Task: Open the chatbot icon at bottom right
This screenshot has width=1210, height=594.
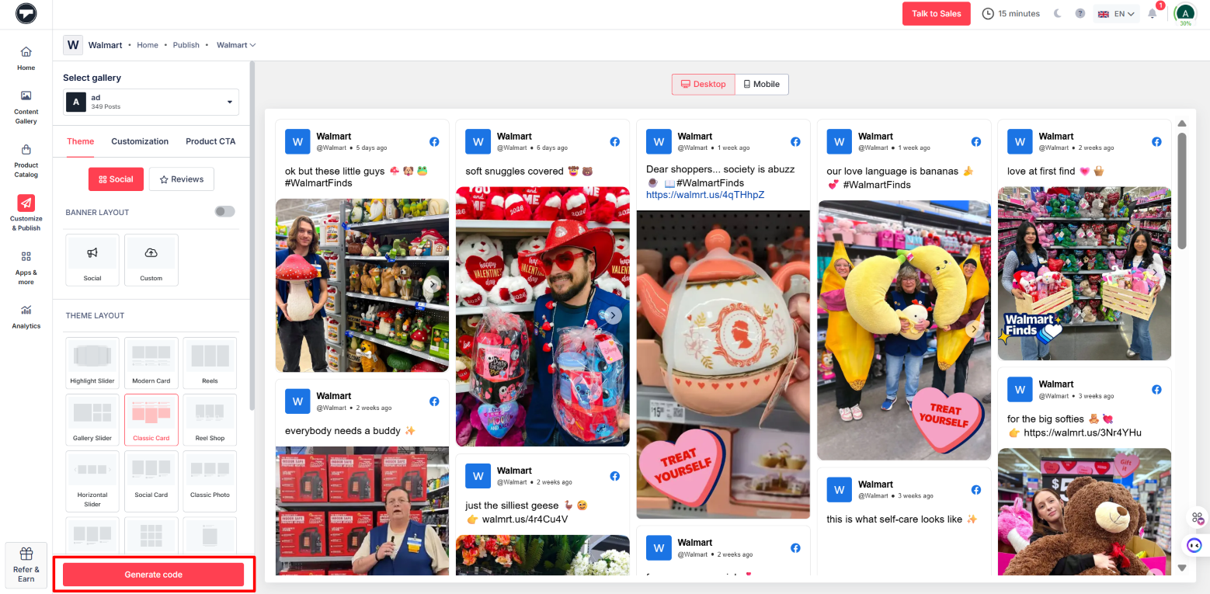Action: point(1194,545)
